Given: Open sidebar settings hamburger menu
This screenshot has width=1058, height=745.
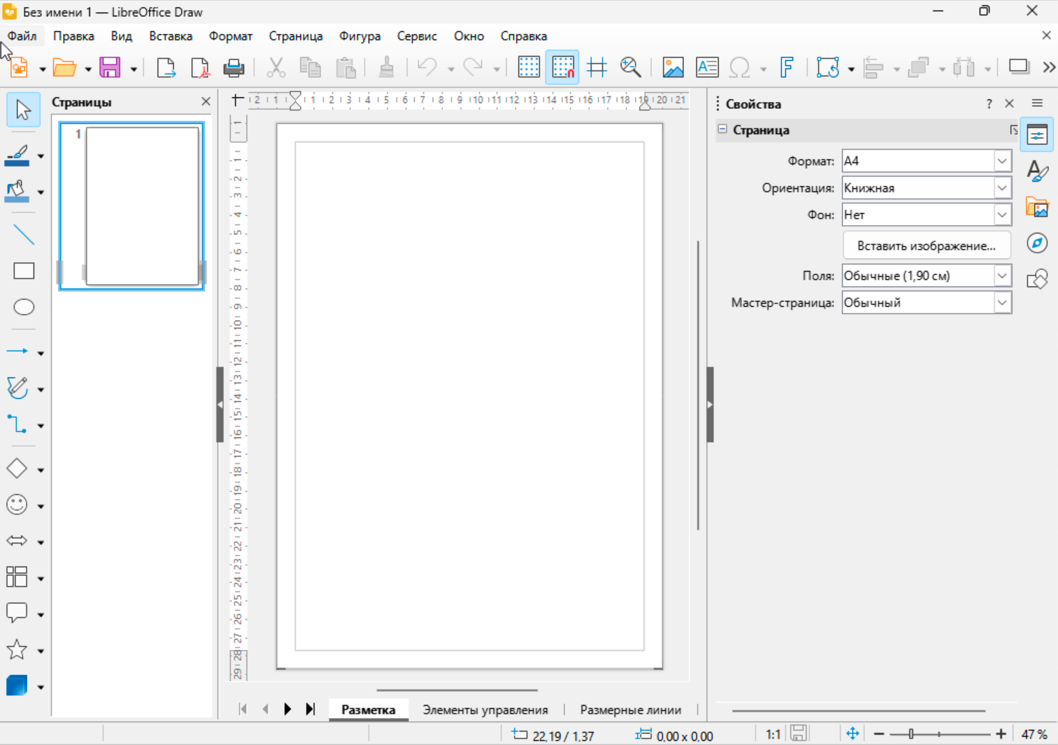Looking at the screenshot, I should pyautogui.click(x=1037, y=103).
